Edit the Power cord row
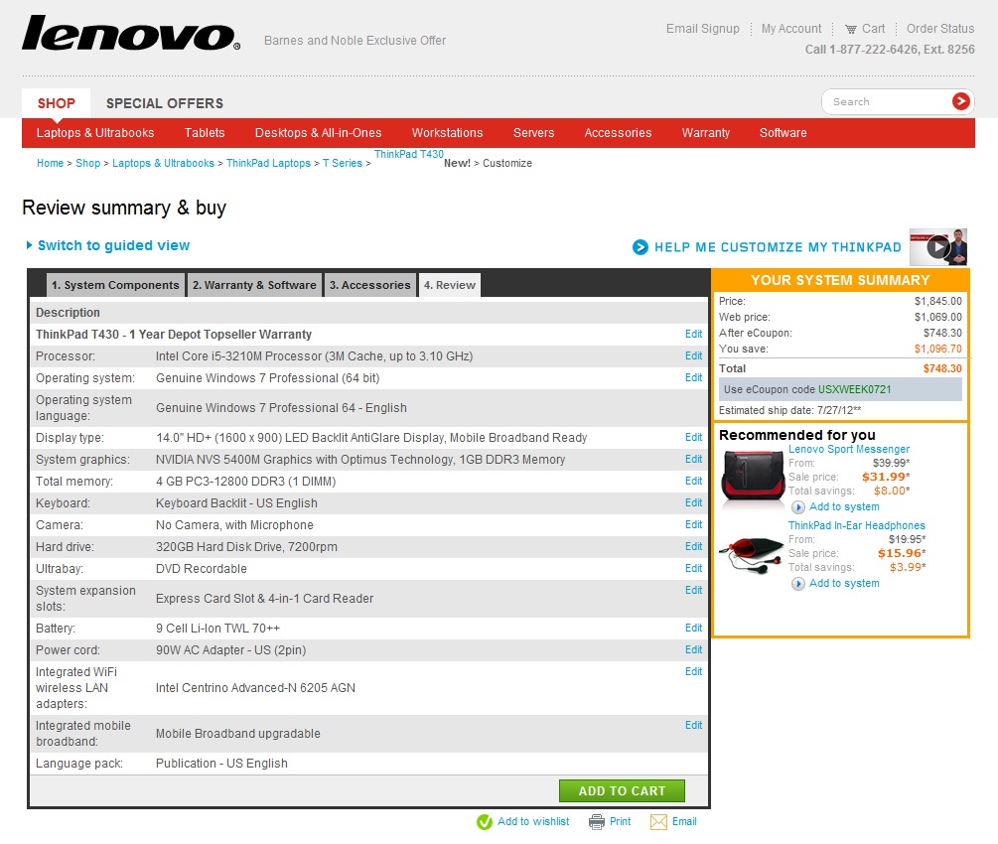 tap(694, 649)
